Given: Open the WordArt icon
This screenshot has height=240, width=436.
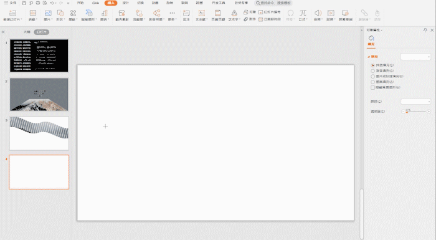Looking at the screenshot, I should [234, 13].
